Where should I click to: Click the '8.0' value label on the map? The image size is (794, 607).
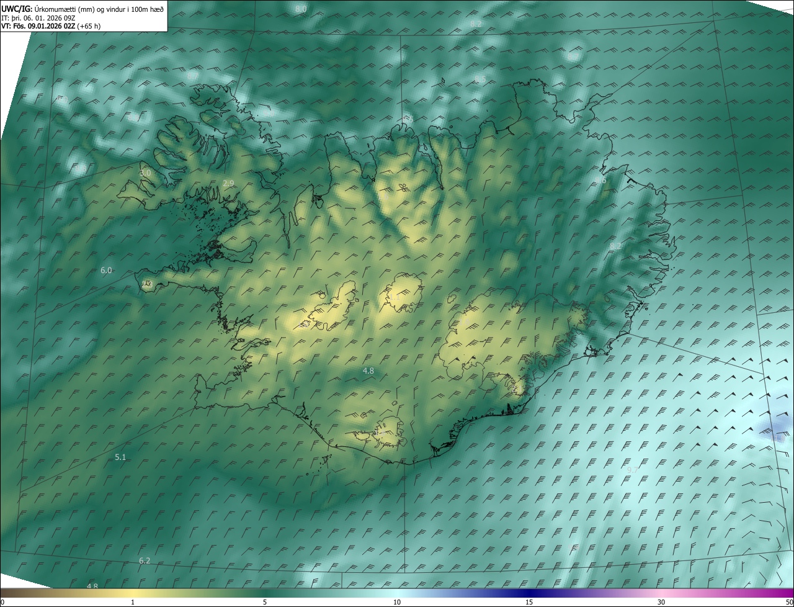pos(301,9)
